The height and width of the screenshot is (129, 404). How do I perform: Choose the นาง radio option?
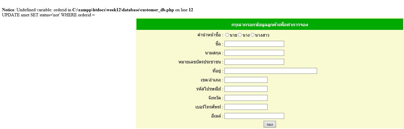pyautogui.click(x=240, y=35)
